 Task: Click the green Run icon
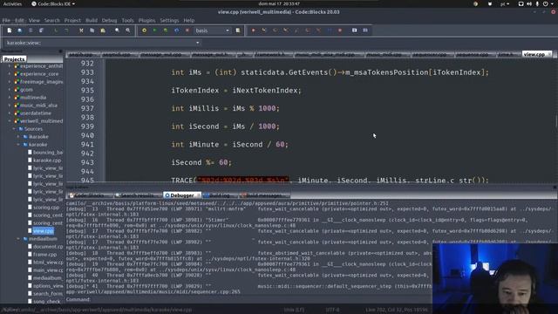(155, 31)
